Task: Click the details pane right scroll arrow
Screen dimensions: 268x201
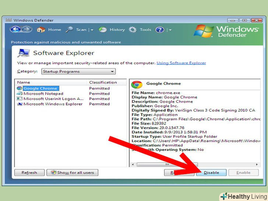Action: pyautogui.click(x=257, y=165)
